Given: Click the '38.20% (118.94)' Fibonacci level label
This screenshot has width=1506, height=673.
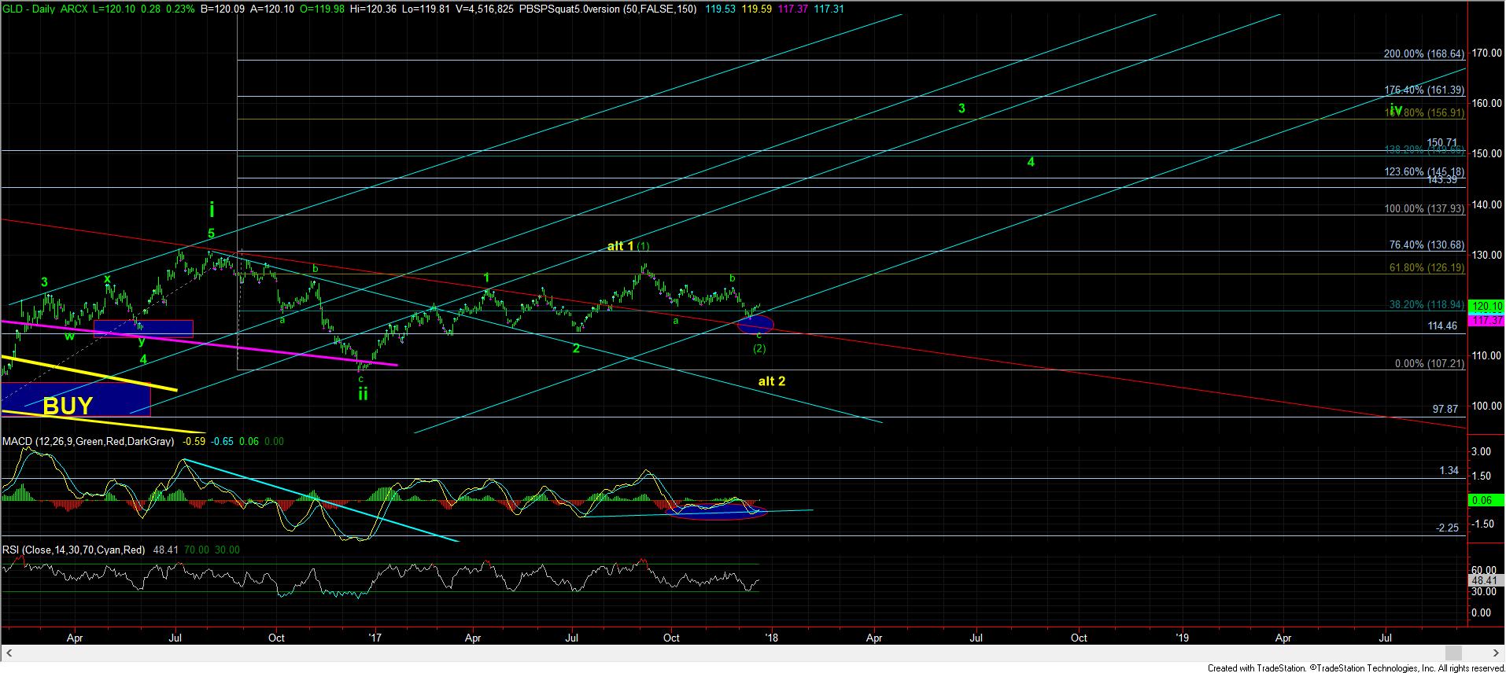Looking at the screenshot, I should coord(1427,304).
